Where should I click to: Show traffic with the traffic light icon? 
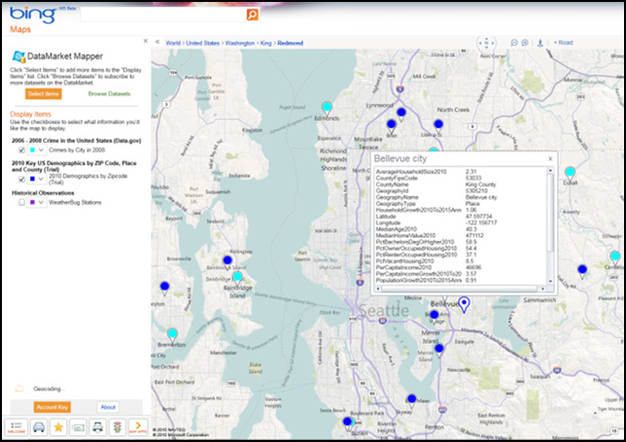[x=117, y=427]
